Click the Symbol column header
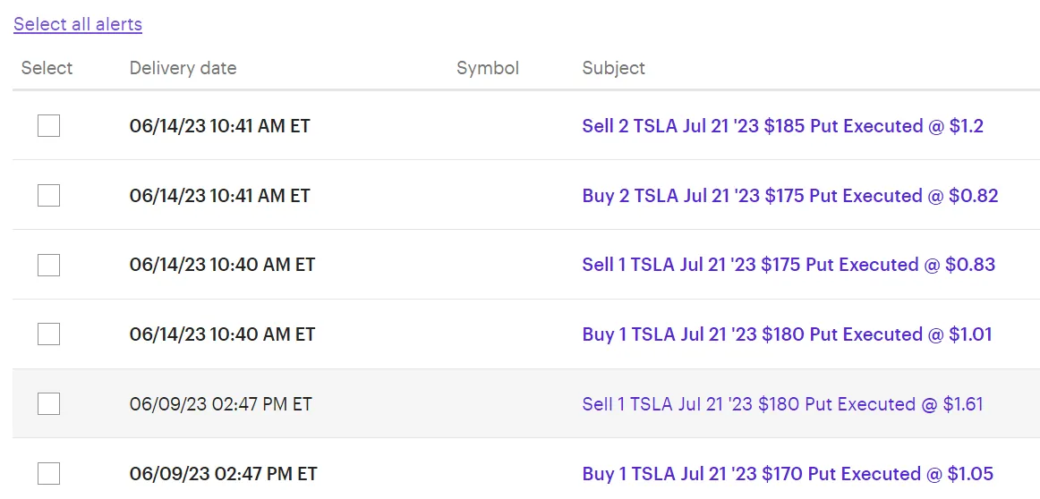The width and height of the screenshot is (1040, 499). coord(488,68)
